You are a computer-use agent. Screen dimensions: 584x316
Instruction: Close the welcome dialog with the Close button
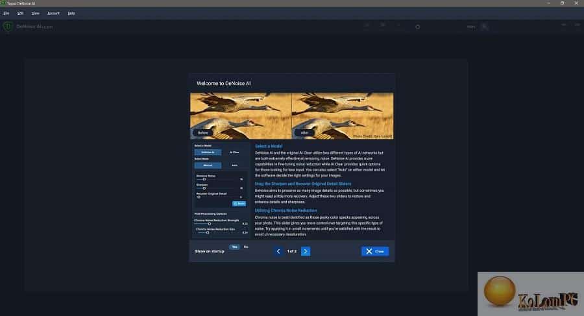click(x=375, y=251)
